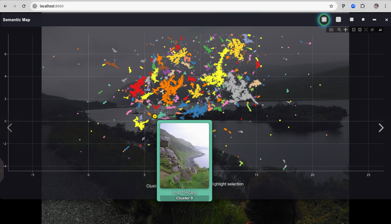This screenshot has height=224, width=391.
Task: Click the y-axis tick label −4
Action: coord(5,166)
